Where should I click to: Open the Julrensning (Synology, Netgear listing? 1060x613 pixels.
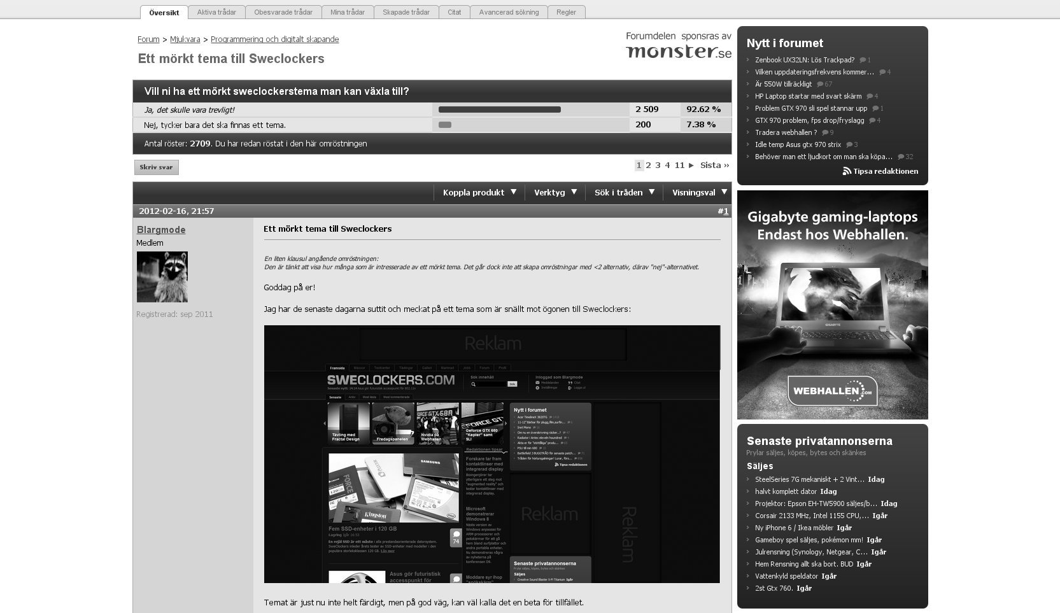812,552
